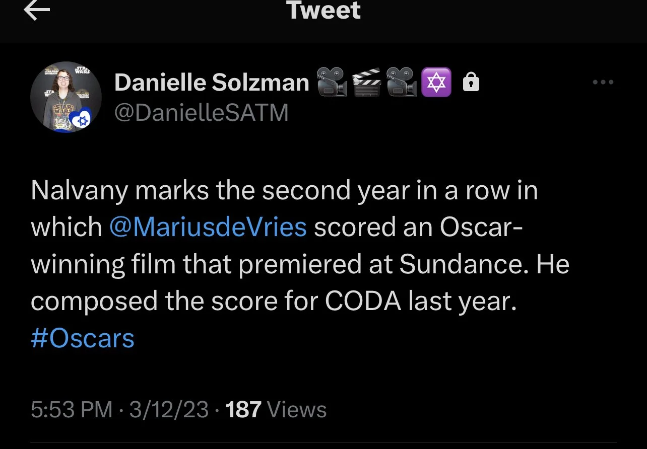This screenshot has height=449, width=647.
Task: Open the three-dot more options menu
Action: coord(603,83)
